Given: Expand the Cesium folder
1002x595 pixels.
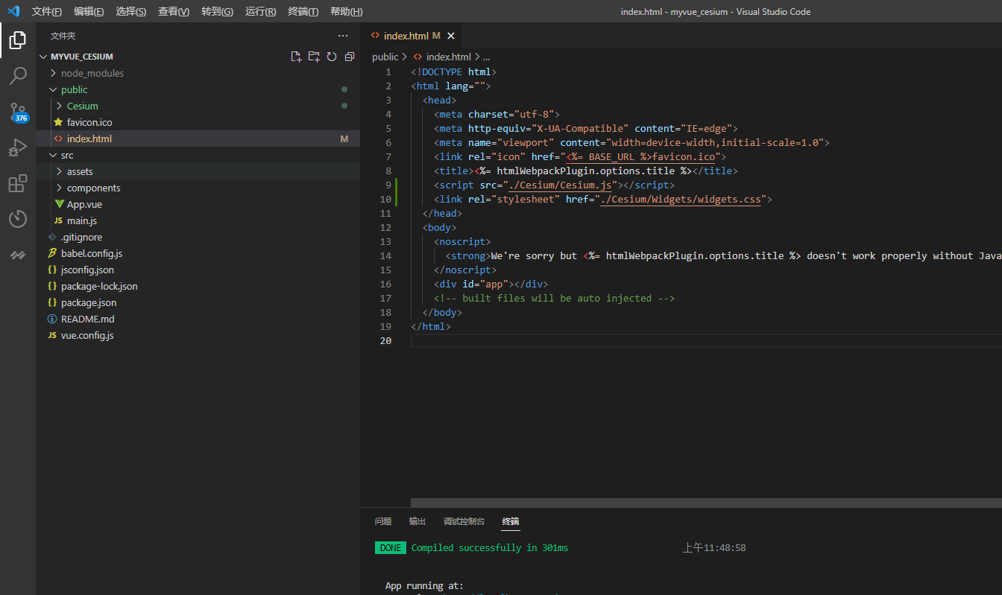Looking at the screenshot, I should tap(60, 106).
